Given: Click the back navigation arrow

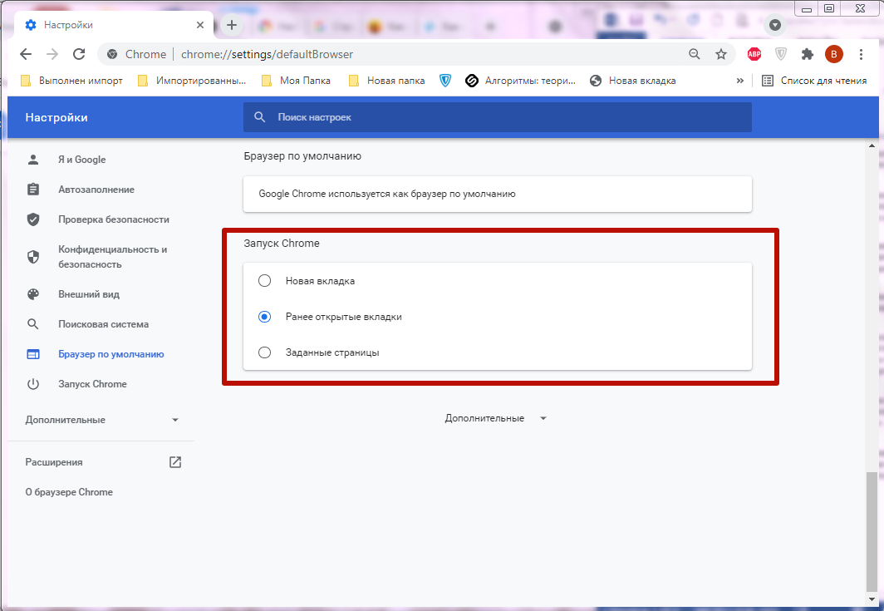Looking at the screenshot, I should [26, 54].
